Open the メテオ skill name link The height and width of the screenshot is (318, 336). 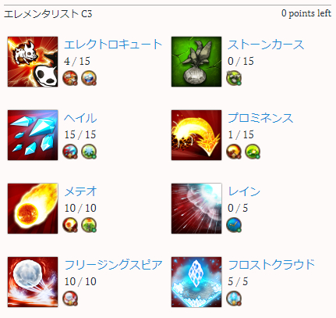click(x=80, y=191)
